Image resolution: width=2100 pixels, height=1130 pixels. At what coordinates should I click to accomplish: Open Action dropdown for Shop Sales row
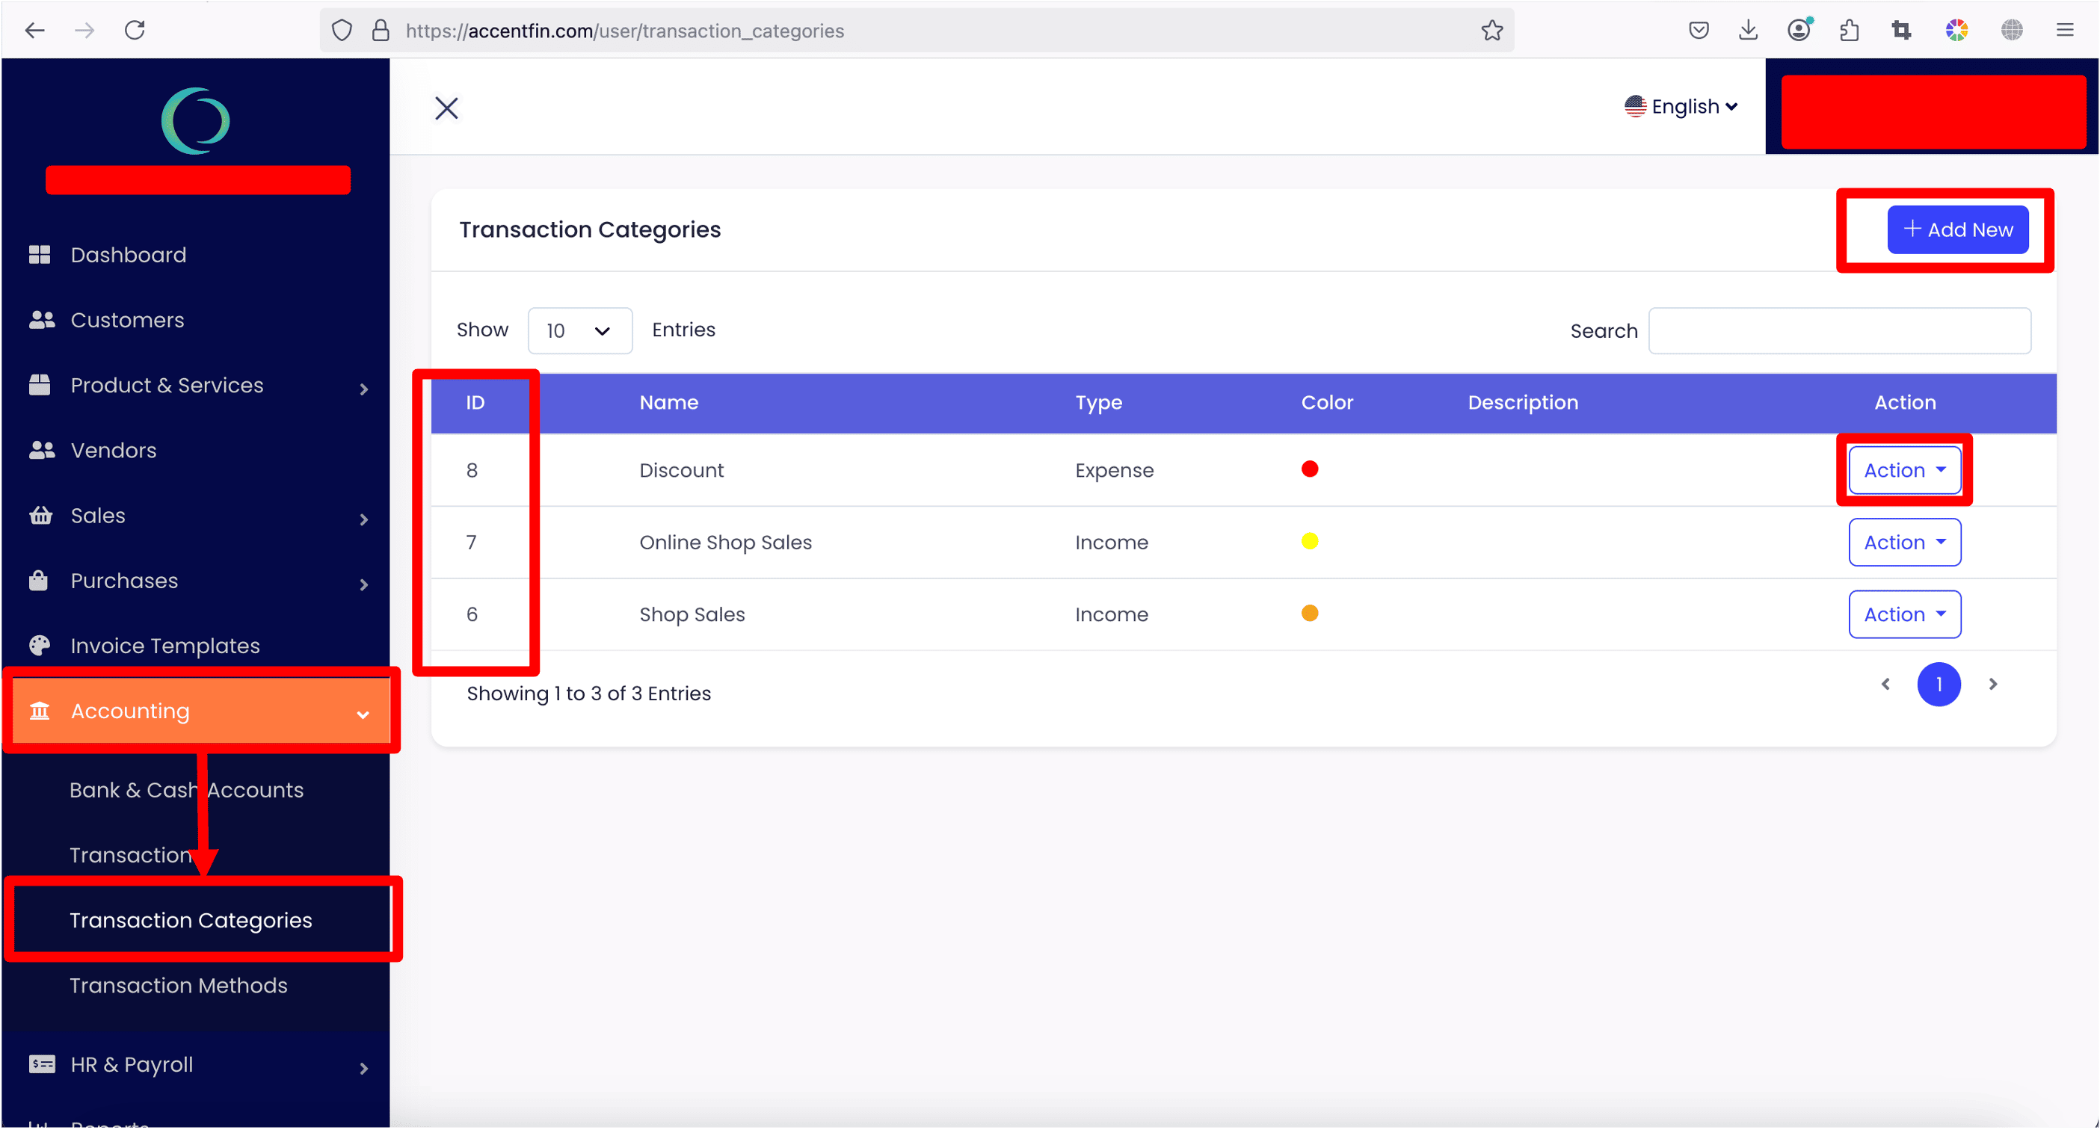pyautogui.click(x=1903, y=614)
